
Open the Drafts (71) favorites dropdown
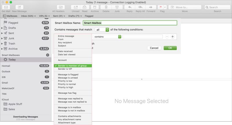click(x=75, y=16)
